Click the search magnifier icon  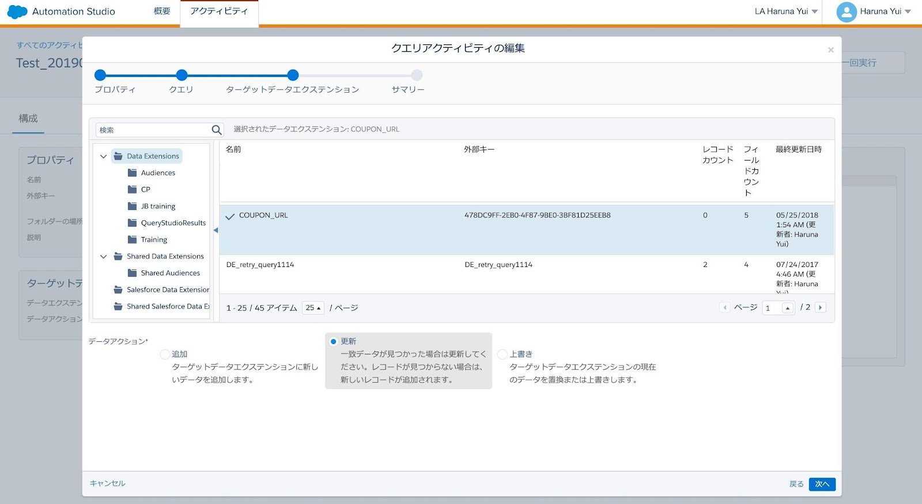coord(217,130)
